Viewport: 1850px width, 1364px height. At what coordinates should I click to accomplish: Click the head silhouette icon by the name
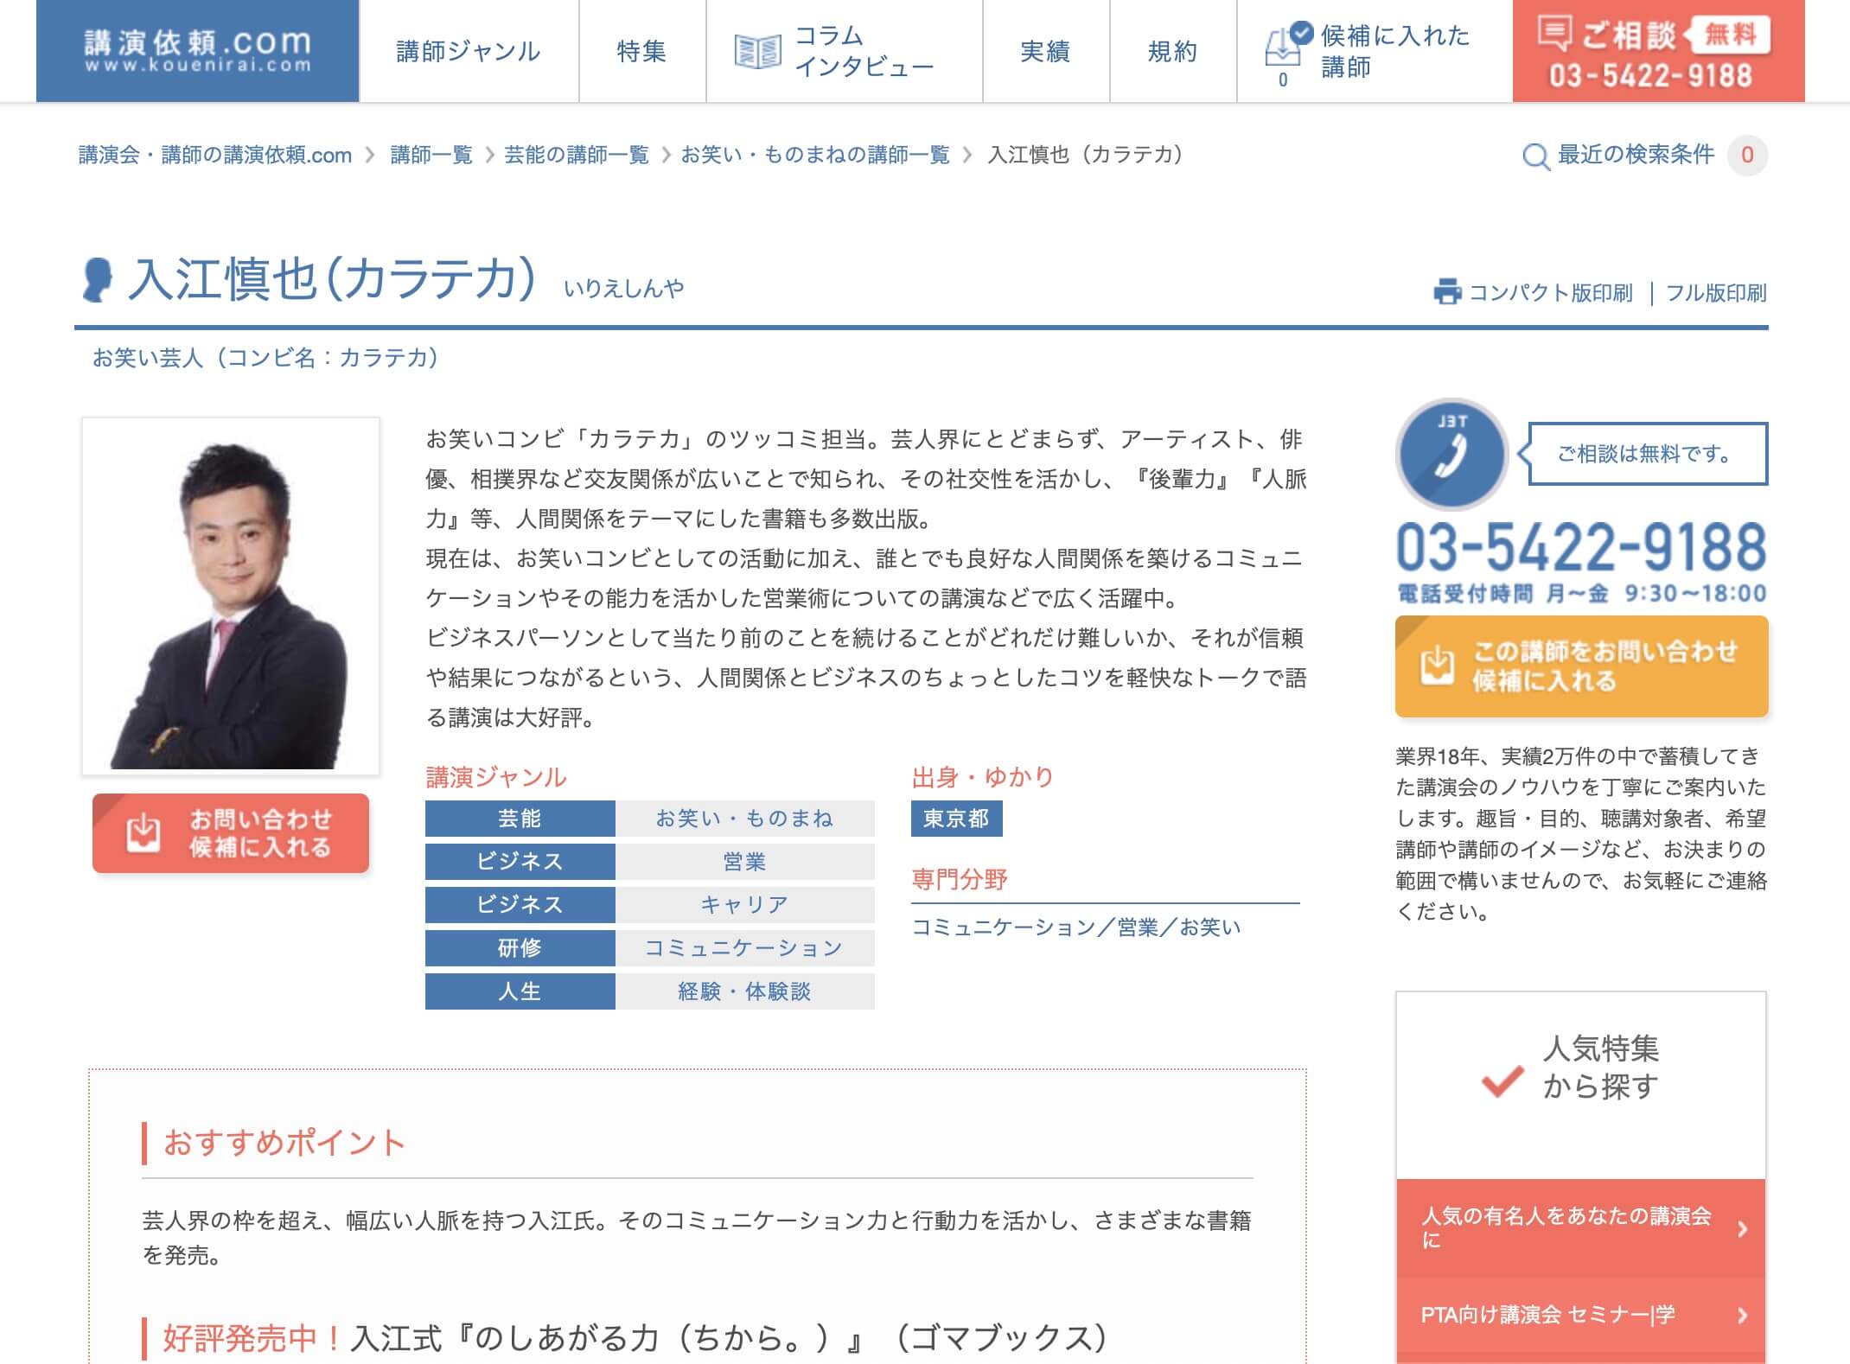pyautogui.click(x=98, y=280)
